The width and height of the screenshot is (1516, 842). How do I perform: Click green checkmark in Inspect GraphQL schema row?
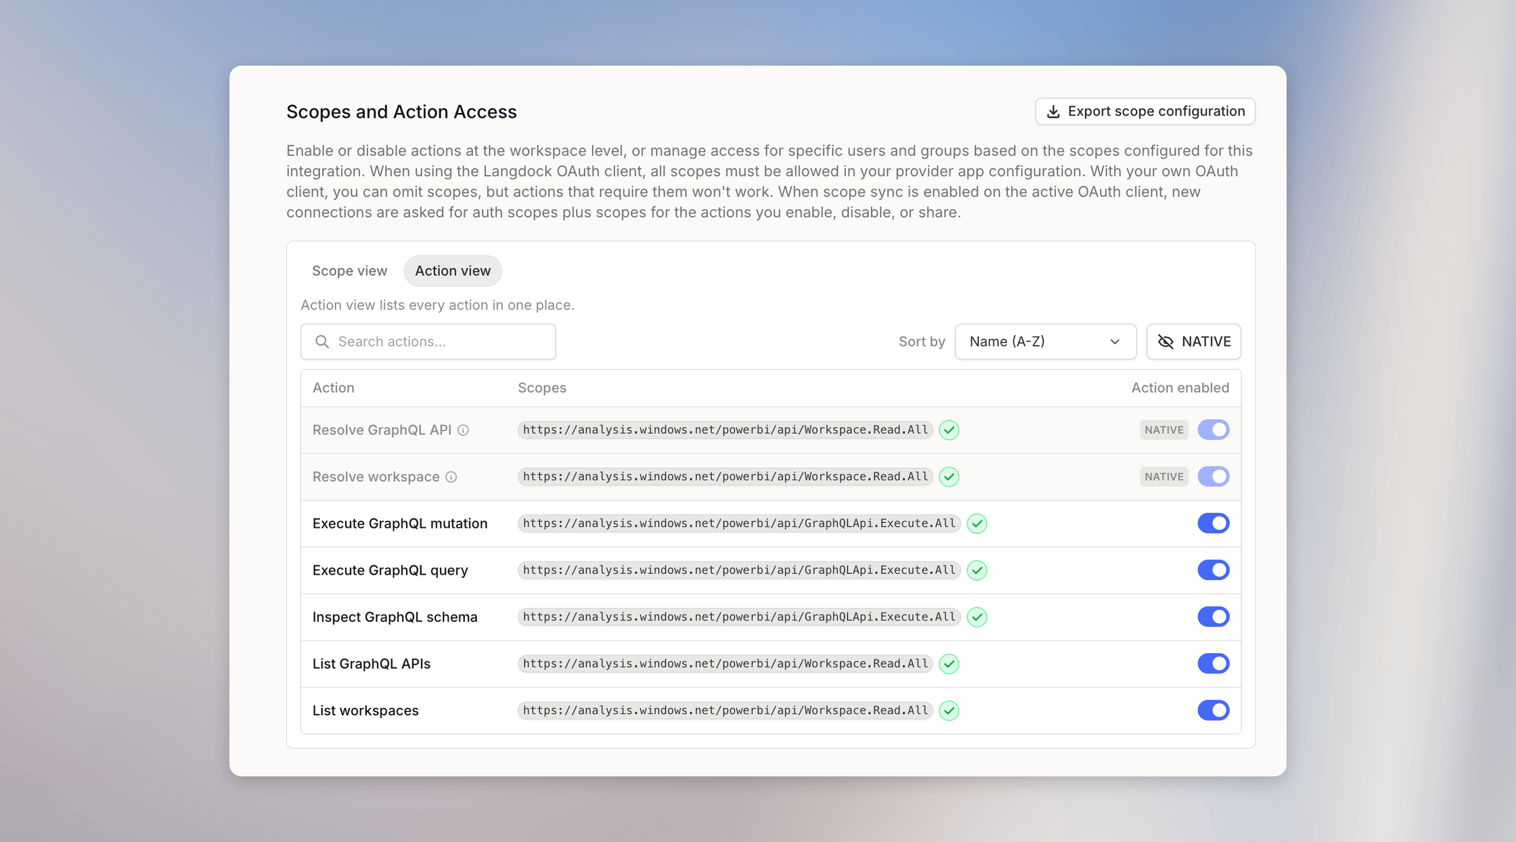tap(977, 617)
